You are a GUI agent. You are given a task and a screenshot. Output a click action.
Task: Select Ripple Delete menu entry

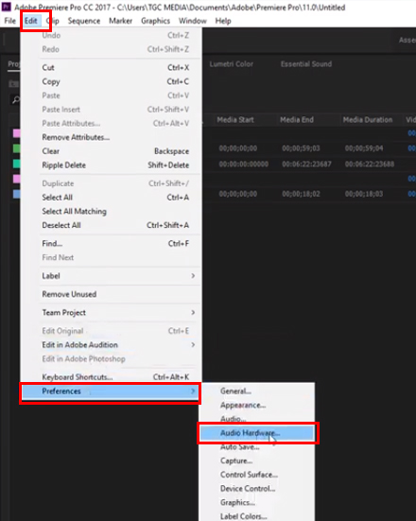coord(112,165)
